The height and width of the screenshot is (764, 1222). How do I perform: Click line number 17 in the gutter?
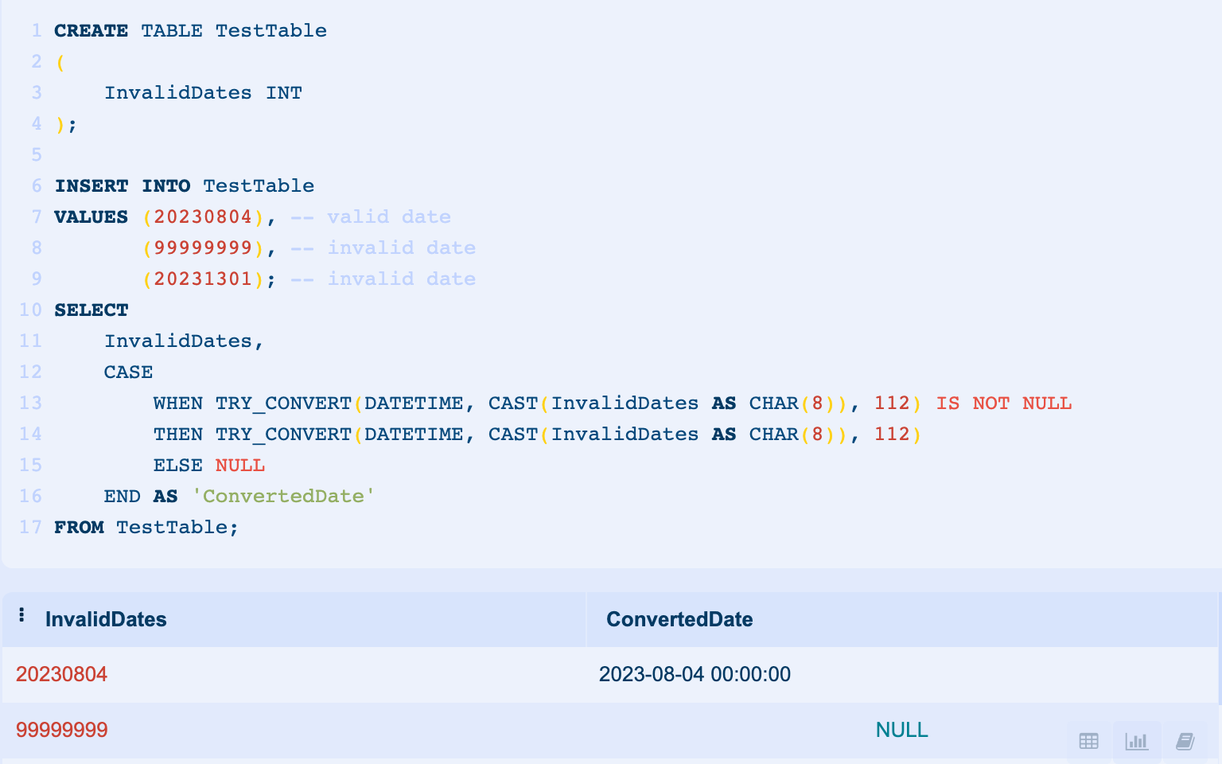pos(30,527)
